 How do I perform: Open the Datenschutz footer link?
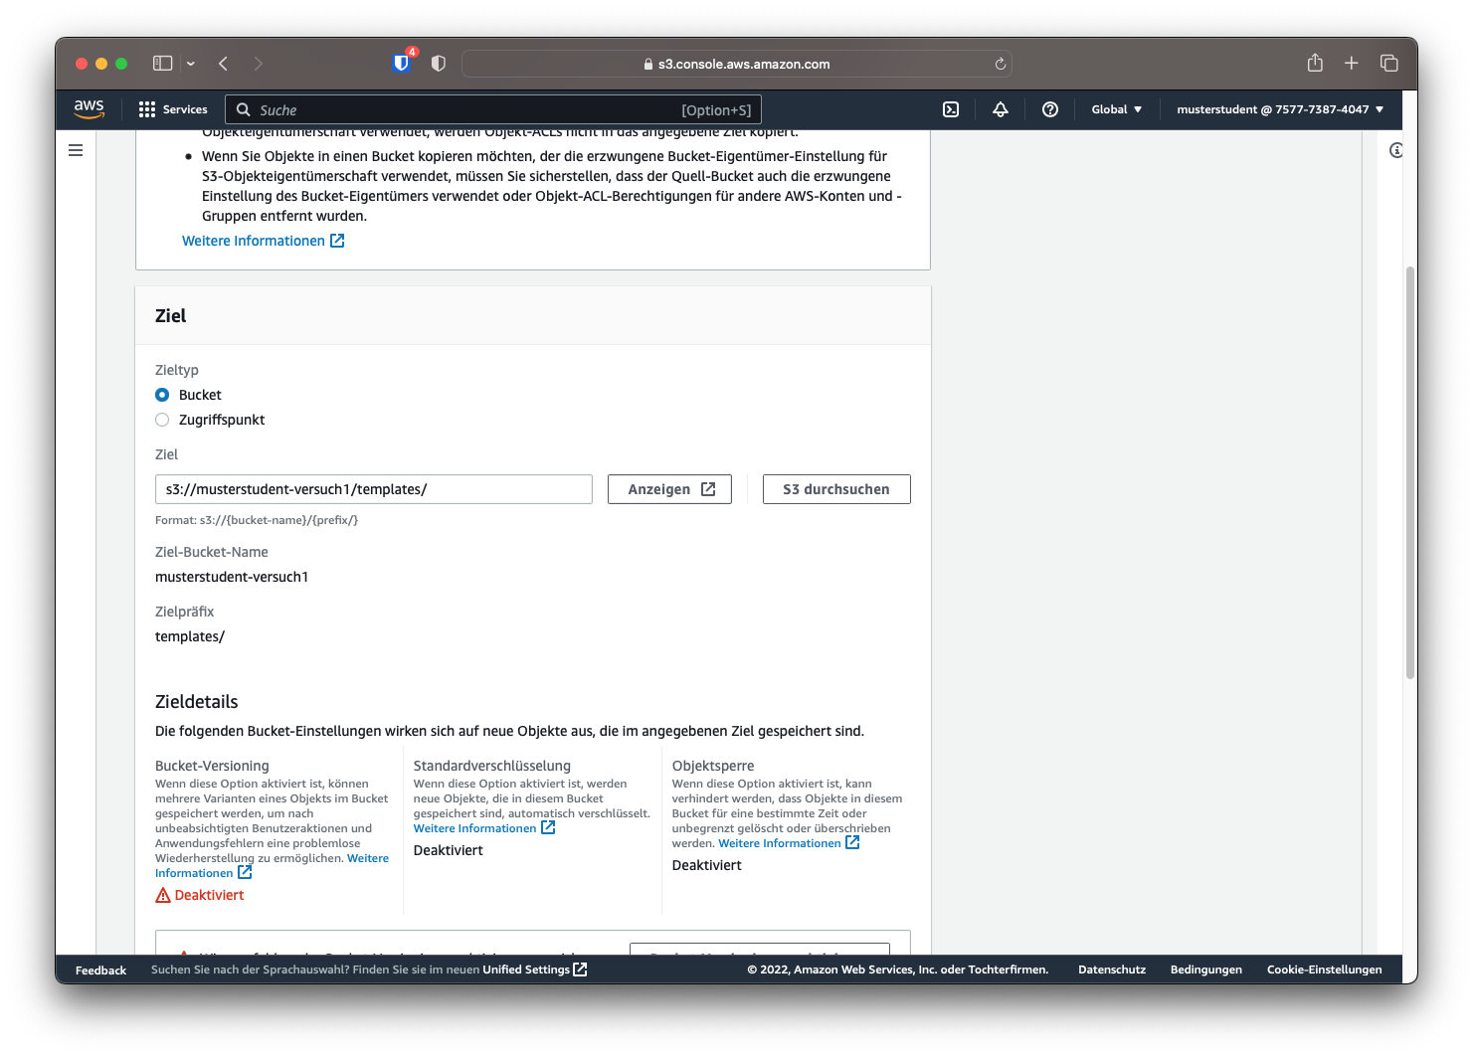point(1112,969)
